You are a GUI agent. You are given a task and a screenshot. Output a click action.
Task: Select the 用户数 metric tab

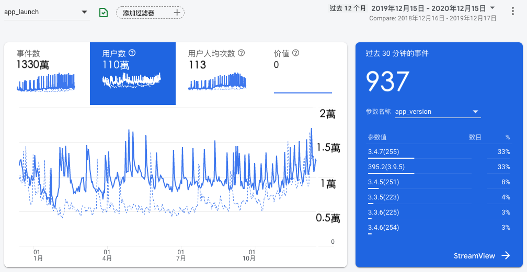click(132, 74)
